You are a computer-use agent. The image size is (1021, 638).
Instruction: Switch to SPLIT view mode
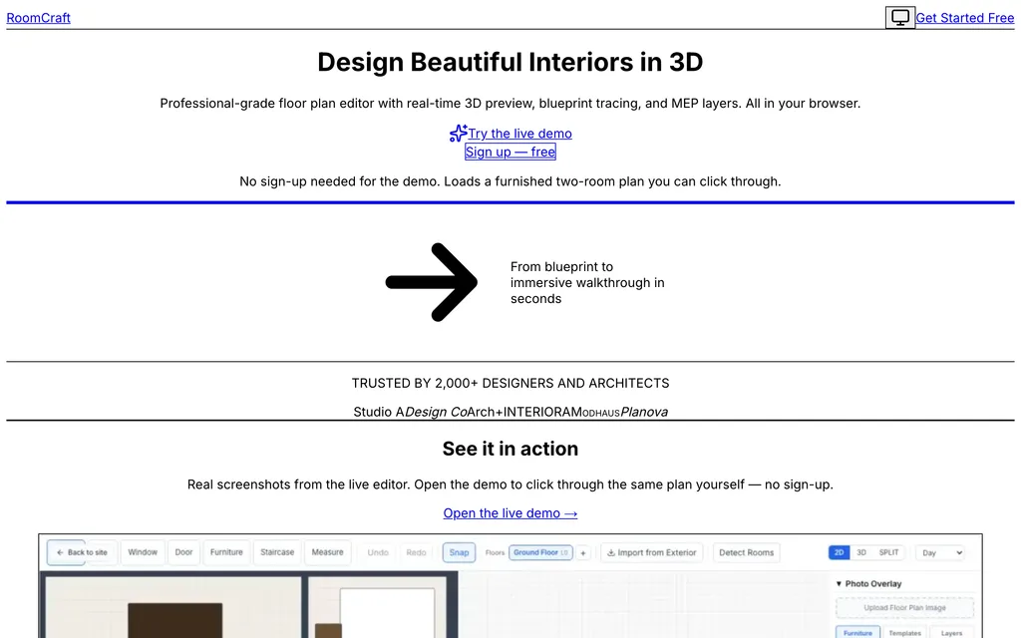pyautogui.click(x=888, y=552)
